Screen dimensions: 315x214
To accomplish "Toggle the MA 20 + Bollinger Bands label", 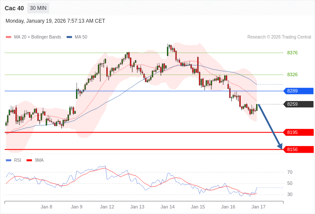I will [38, 37].
